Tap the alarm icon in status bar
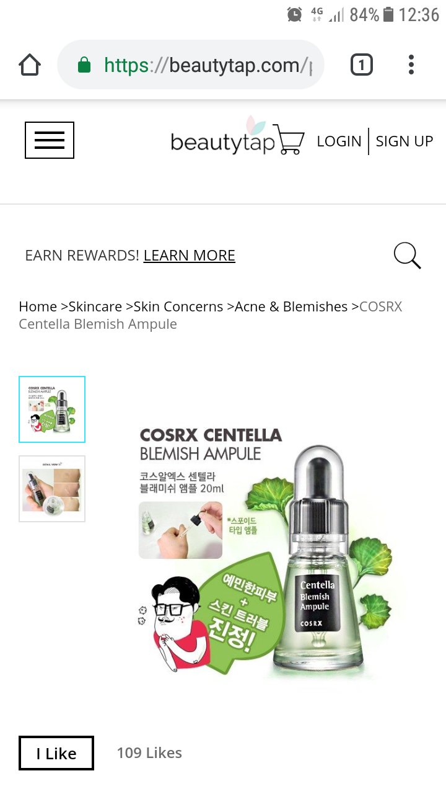Screen dimensions: 446x794 295,14
